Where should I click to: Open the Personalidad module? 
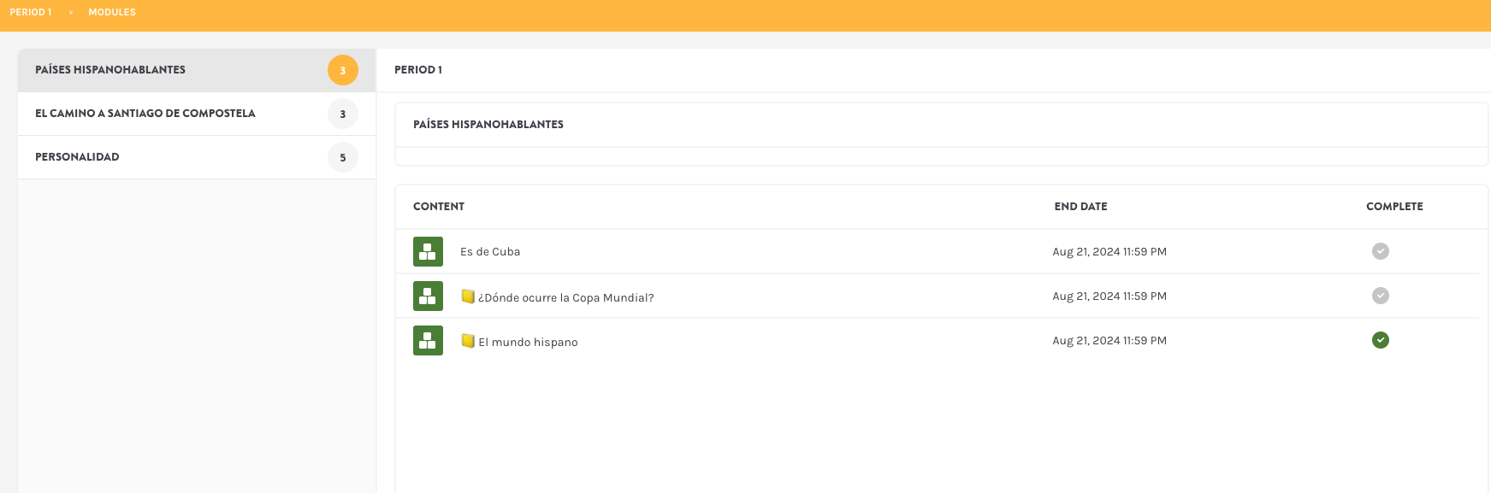tap(77, 157)
